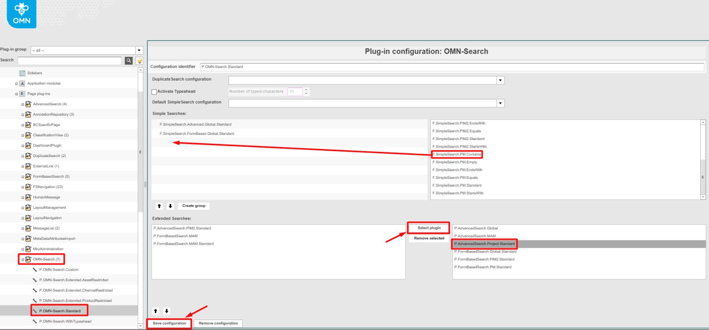The image size is (709, 330).
Task: Click the Create group button
Action: 194,206
